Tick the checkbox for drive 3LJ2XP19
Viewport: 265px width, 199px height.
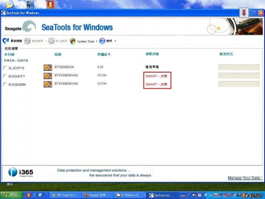click(x=5, y=68)
